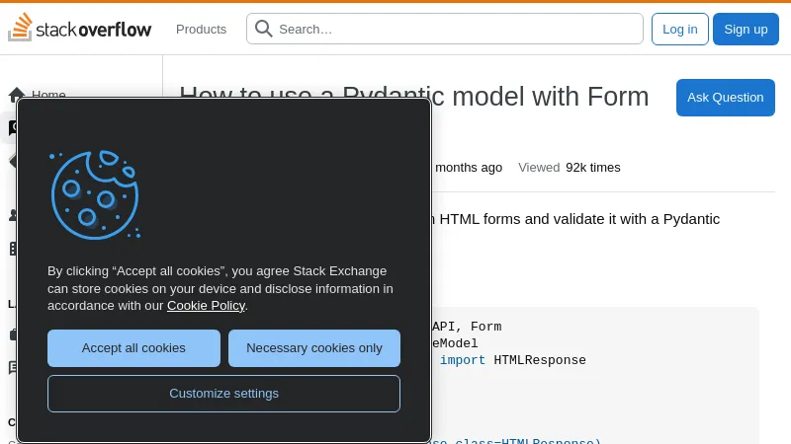Choose Necessary cookies only
The width and height of the screenshot is (791, 444).
pyautogui.click(x=313, y=348)
